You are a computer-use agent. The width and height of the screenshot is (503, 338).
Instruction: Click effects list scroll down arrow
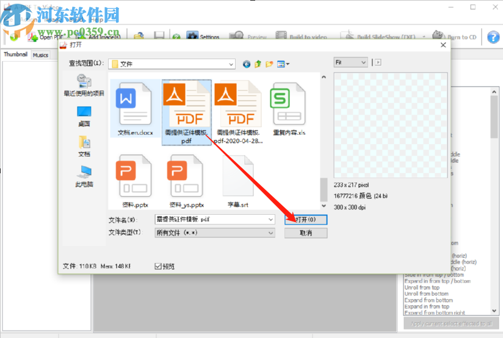494,311
